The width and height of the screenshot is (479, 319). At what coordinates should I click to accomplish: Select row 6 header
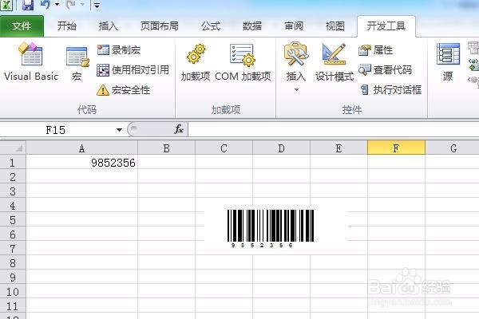point(13,234)
